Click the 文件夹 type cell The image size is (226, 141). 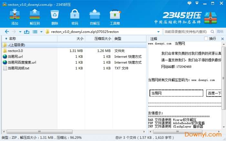click(x=119, y=51)
